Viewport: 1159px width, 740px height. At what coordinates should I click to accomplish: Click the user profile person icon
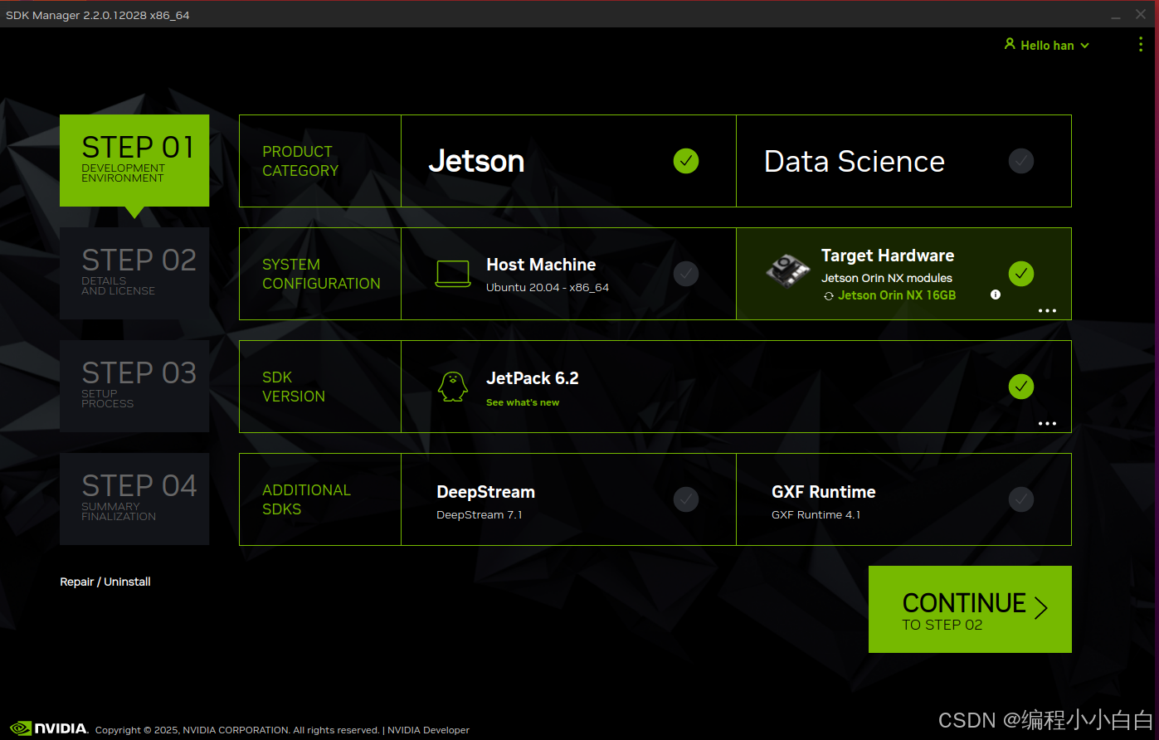pos(1010,45)
